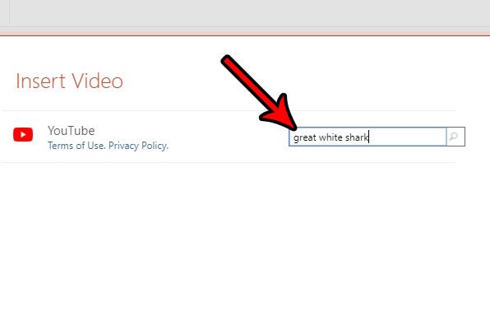Click the red arrow annotation head

pyautogui.click(x=280, y=113)
